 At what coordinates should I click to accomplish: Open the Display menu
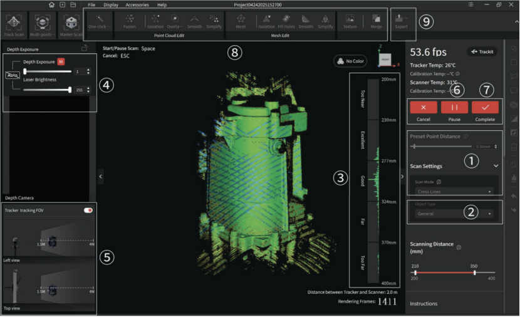pos(110,4)
